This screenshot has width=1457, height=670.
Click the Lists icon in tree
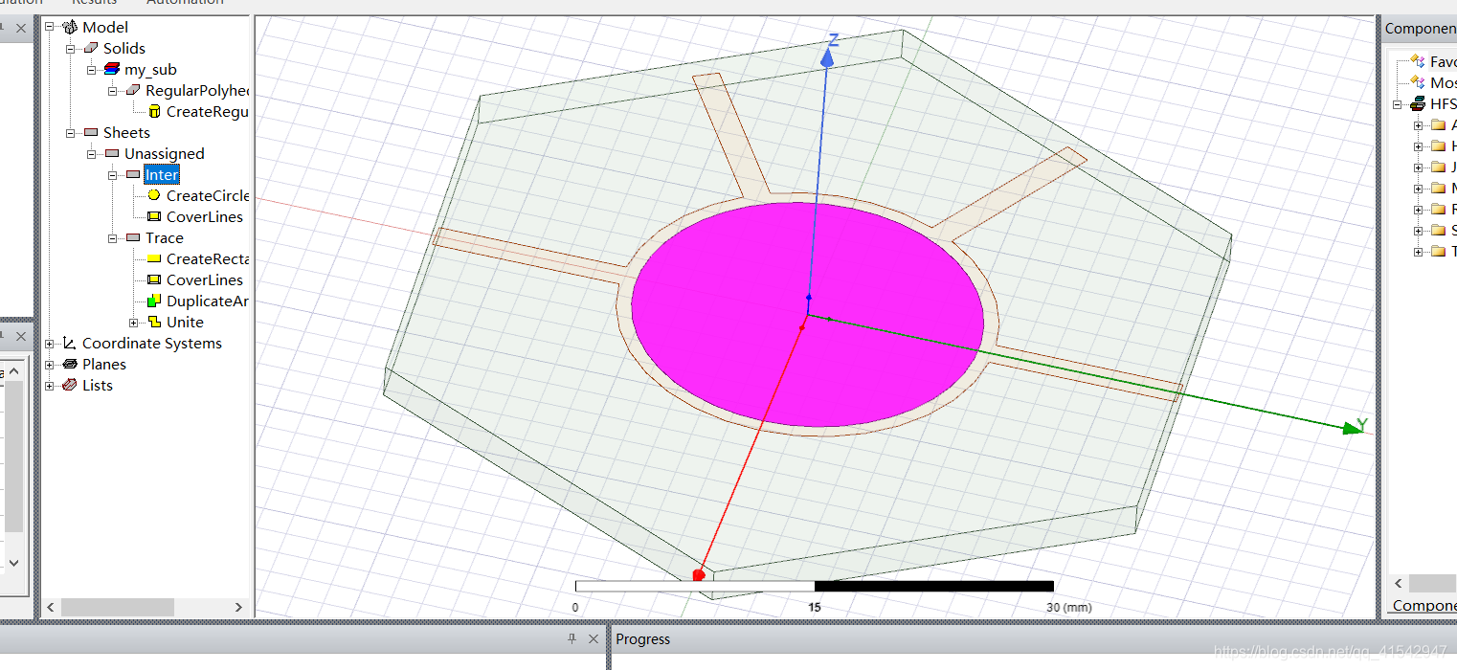70,385
